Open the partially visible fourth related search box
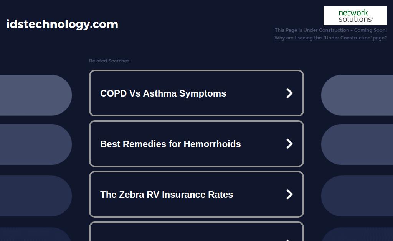 point(196,231)
